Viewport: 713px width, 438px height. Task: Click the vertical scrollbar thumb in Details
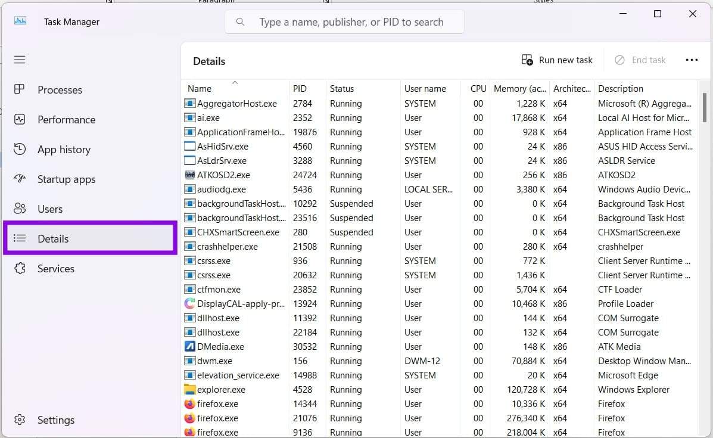click(704, 107)
